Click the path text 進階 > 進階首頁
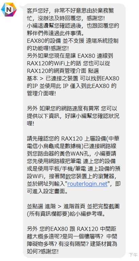The width and height of the screenshot is (139, 261). pos(65,206)
